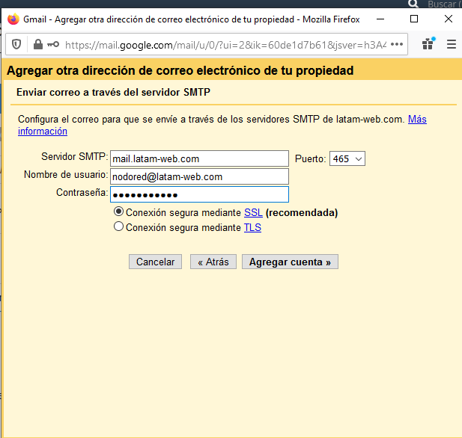Click the Firefox logo in title bar
462x438 pixels.
click(x=13, y=19)
